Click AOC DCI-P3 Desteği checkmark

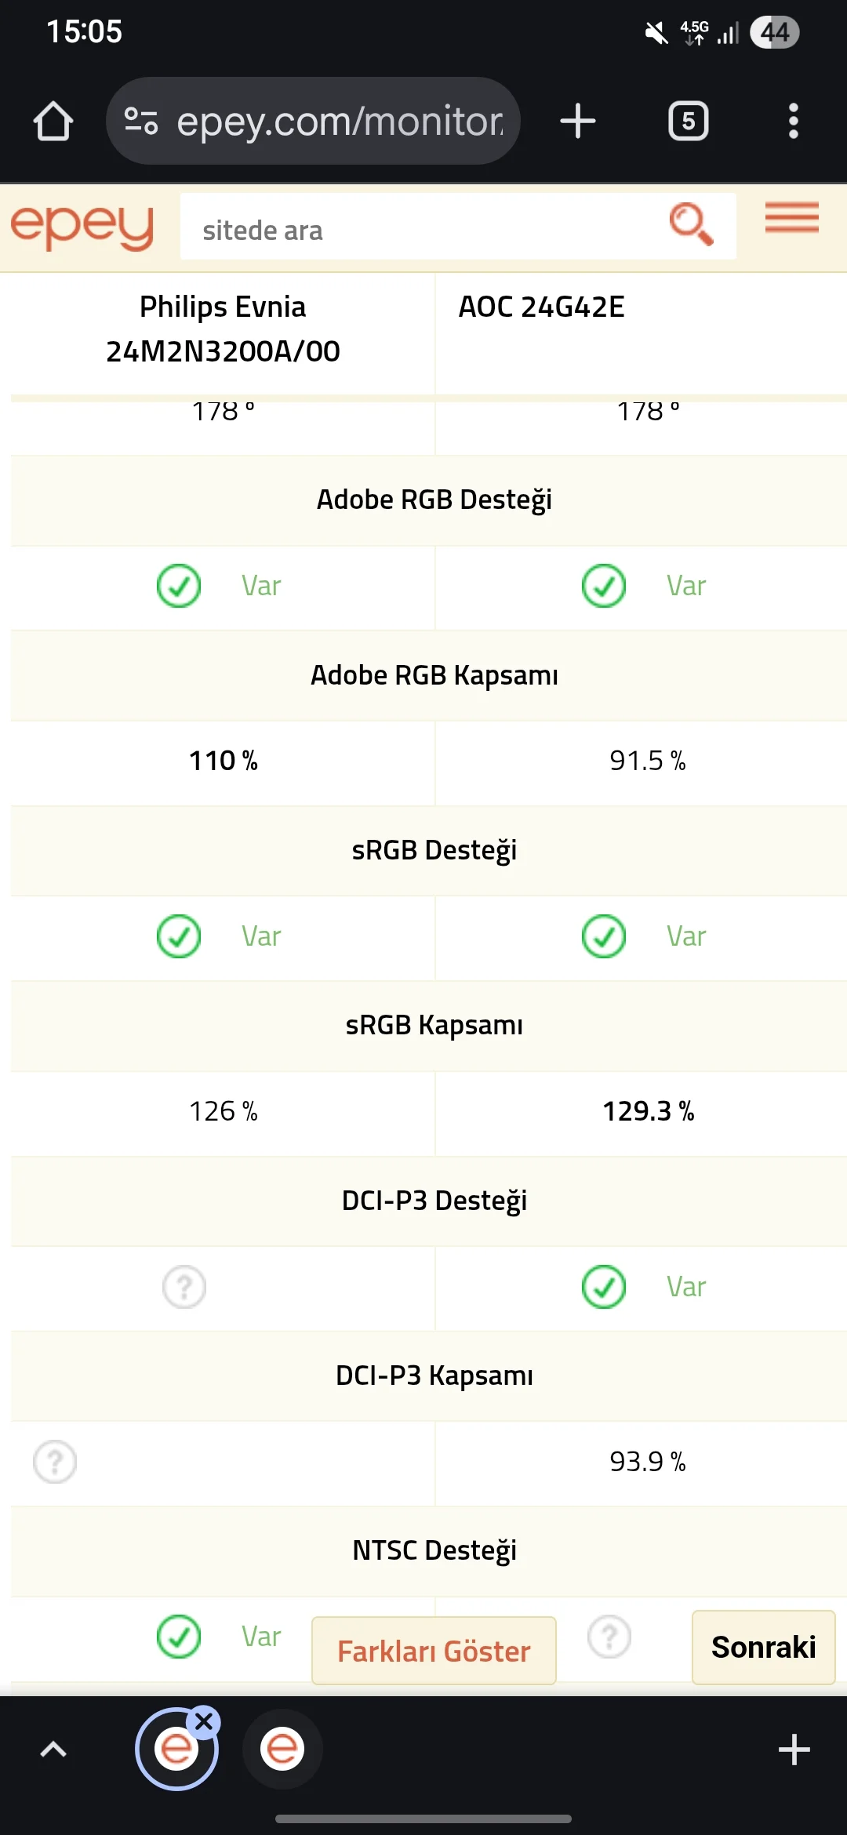click(604, 1287)
